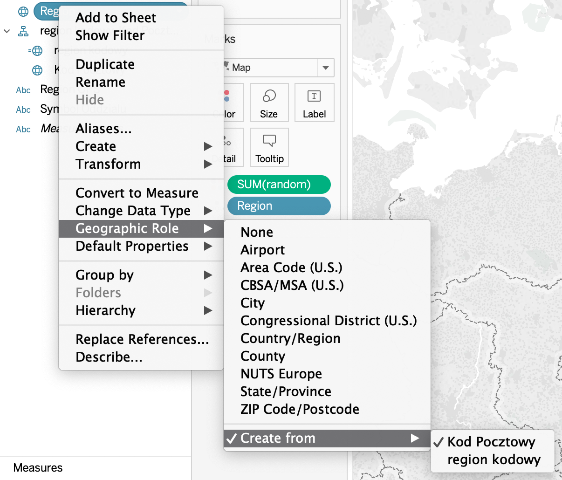Choose region kodowy in Create from submenu
Viewport: 562px width, 480px height.
pyautogui.click(x=493, y=459)
